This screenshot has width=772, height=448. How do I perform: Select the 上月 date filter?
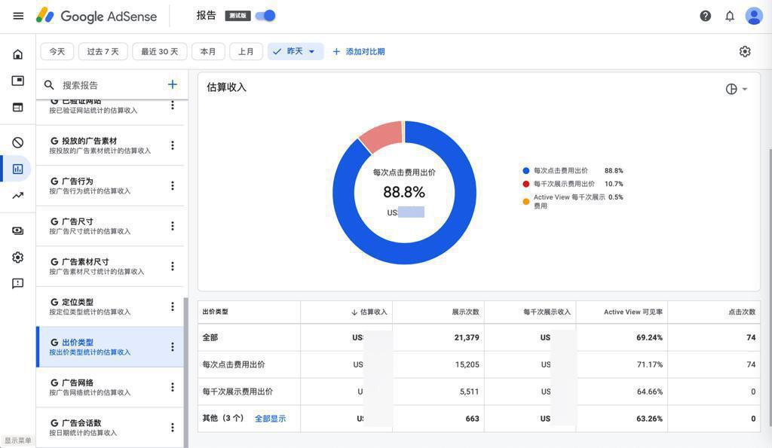246,52
